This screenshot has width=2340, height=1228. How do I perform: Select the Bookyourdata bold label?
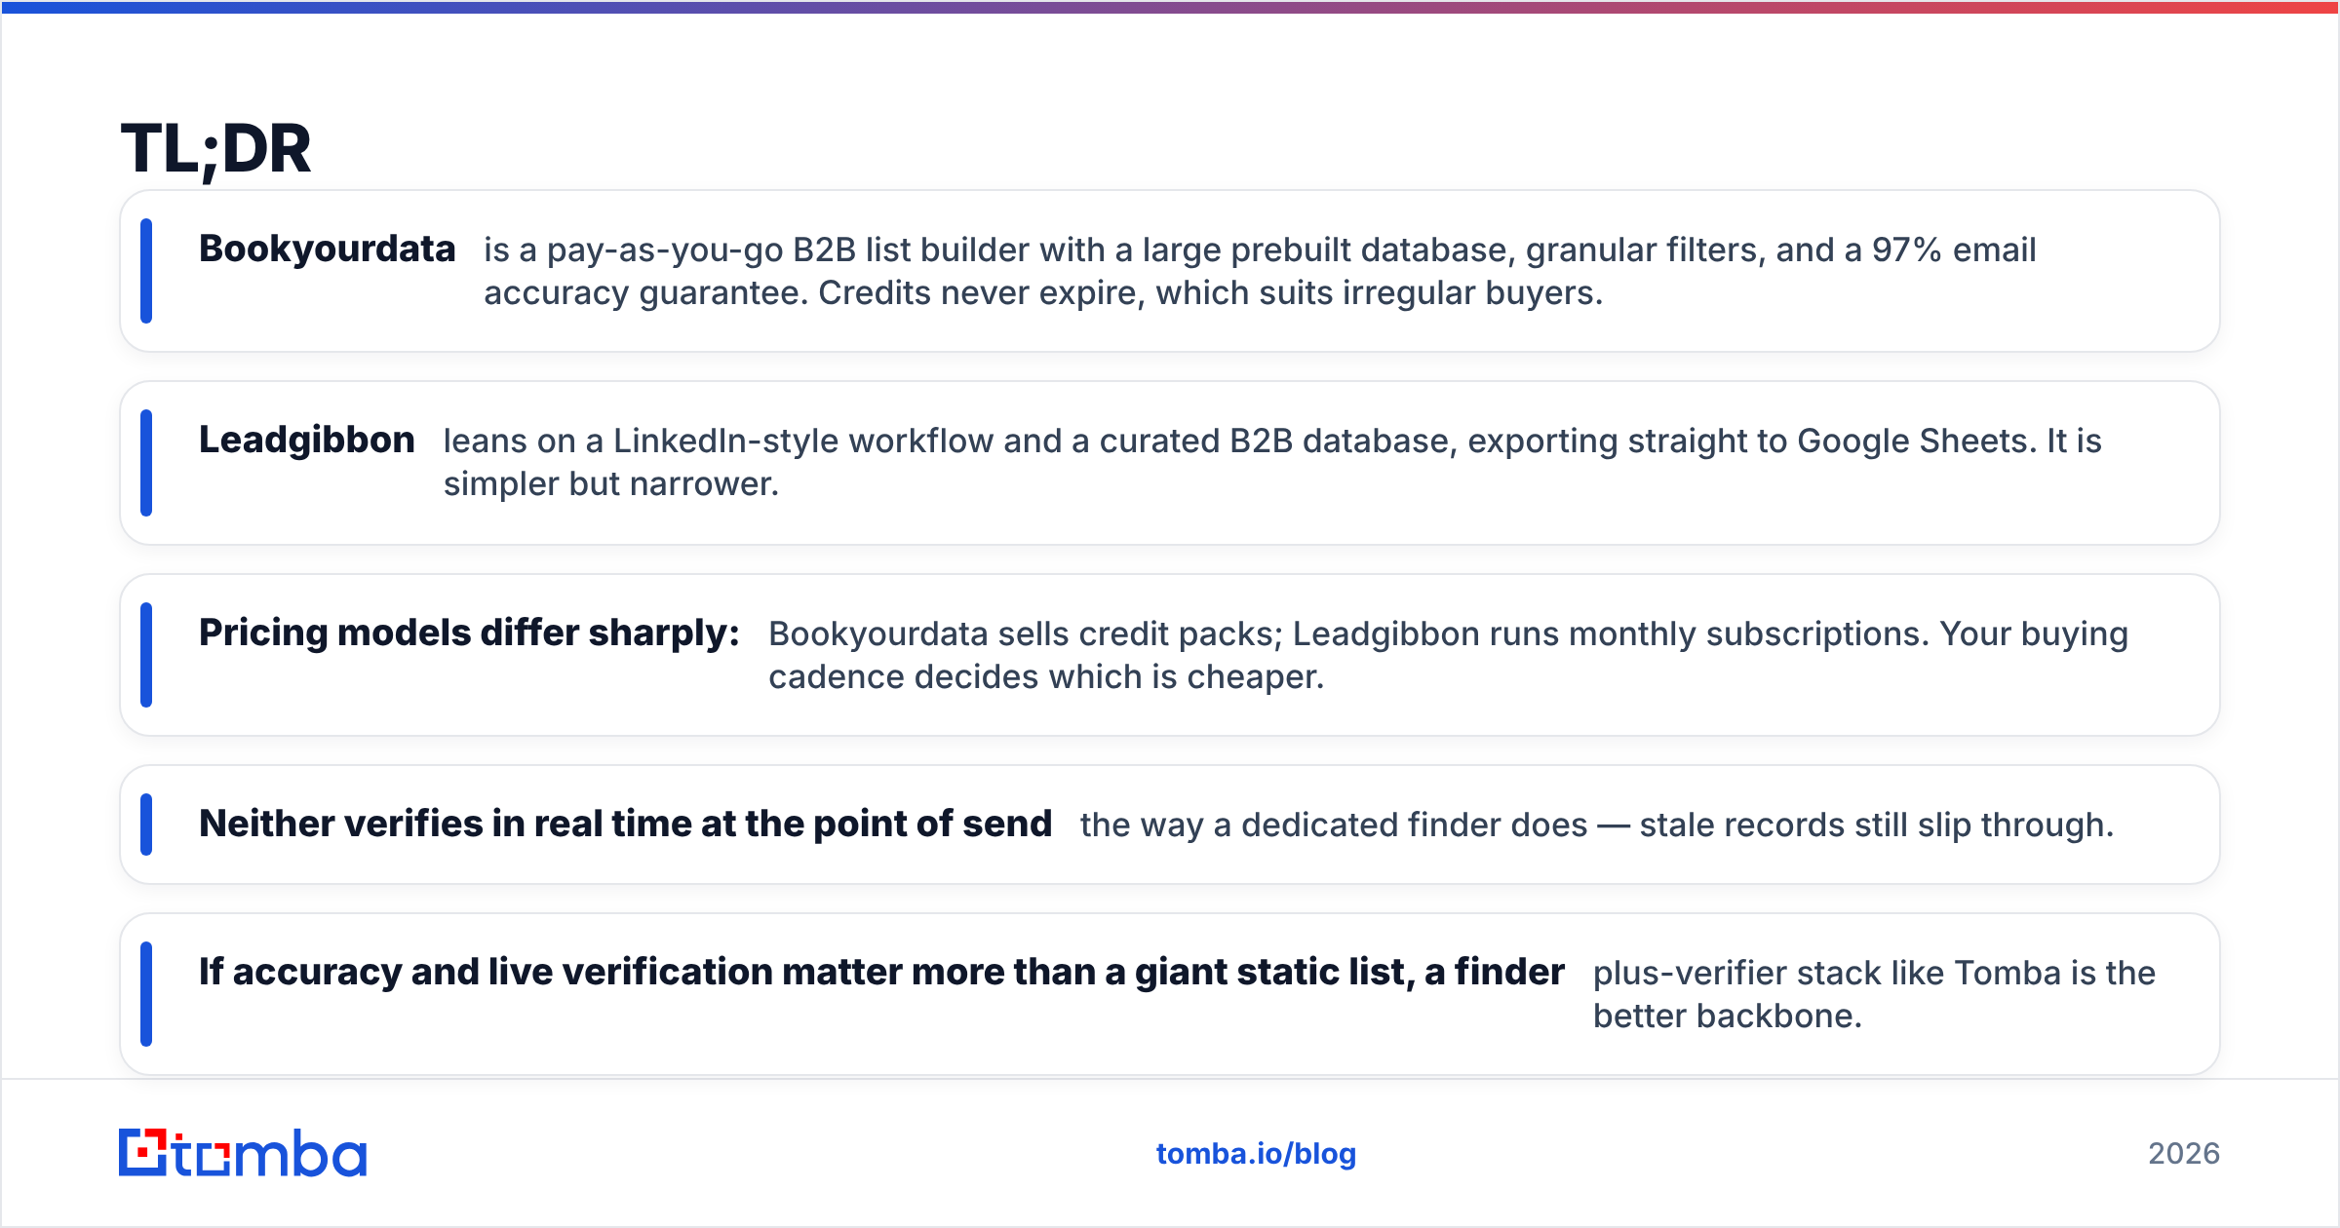coord(328,249)
